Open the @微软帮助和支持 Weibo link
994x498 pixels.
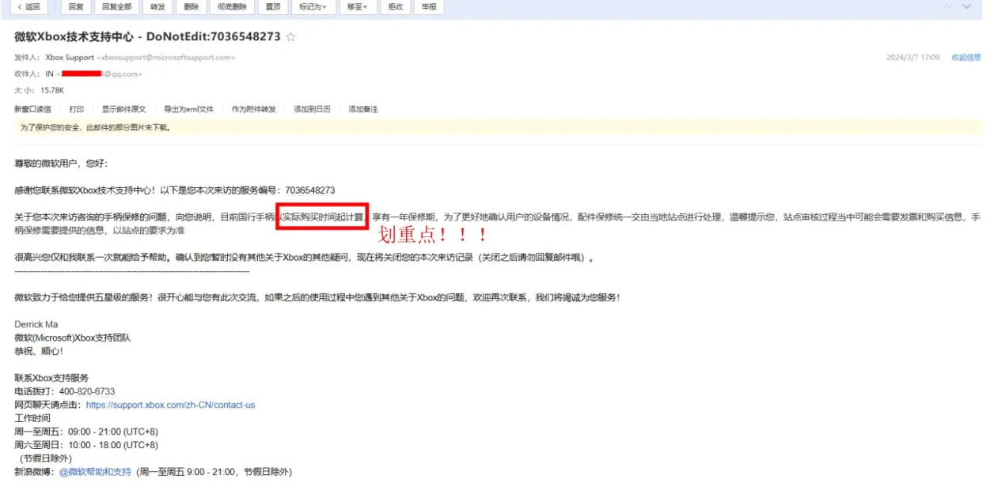(95, 472)
